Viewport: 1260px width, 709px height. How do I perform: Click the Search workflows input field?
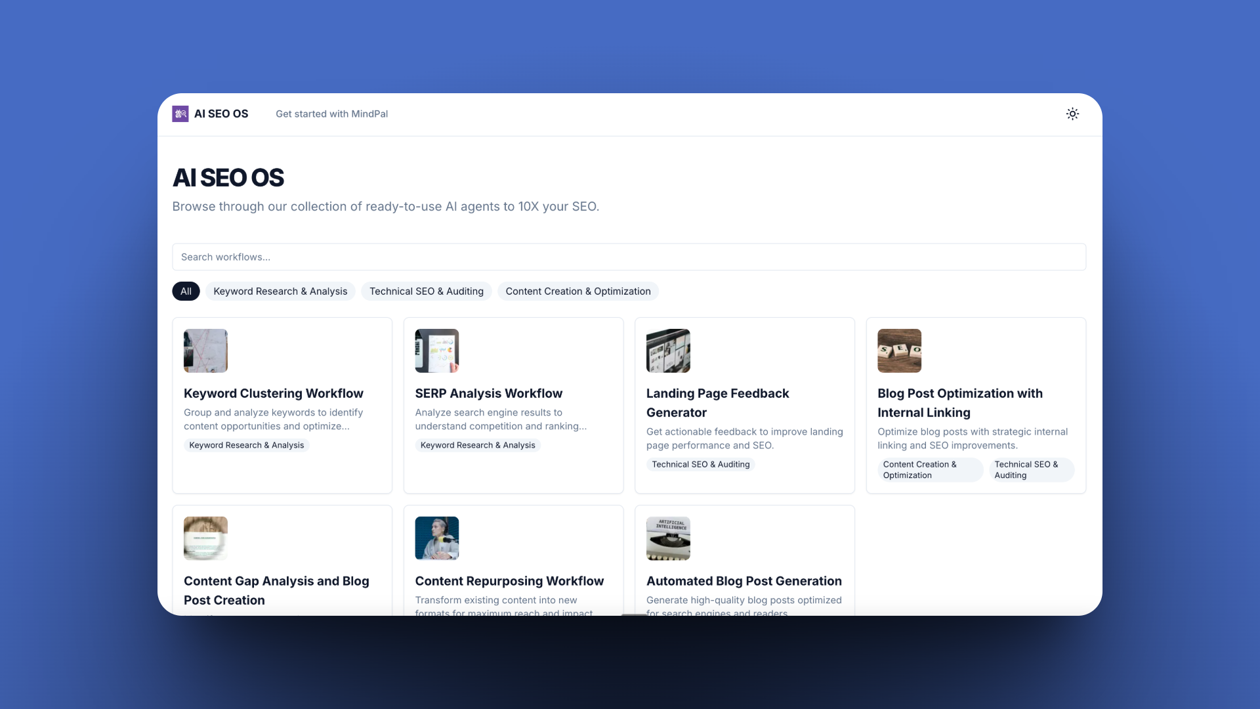point(629,257)
